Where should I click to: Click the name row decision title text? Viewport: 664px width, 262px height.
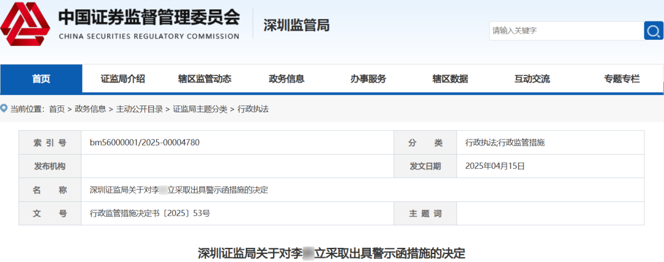point(179,190)
